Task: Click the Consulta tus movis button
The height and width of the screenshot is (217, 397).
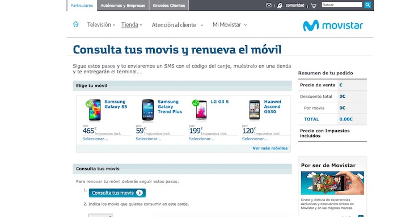Action: click(117, 193)
